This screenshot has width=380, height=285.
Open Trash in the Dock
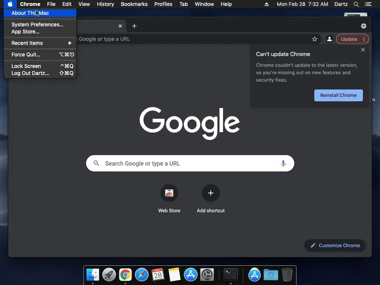[x=287, y=275]
